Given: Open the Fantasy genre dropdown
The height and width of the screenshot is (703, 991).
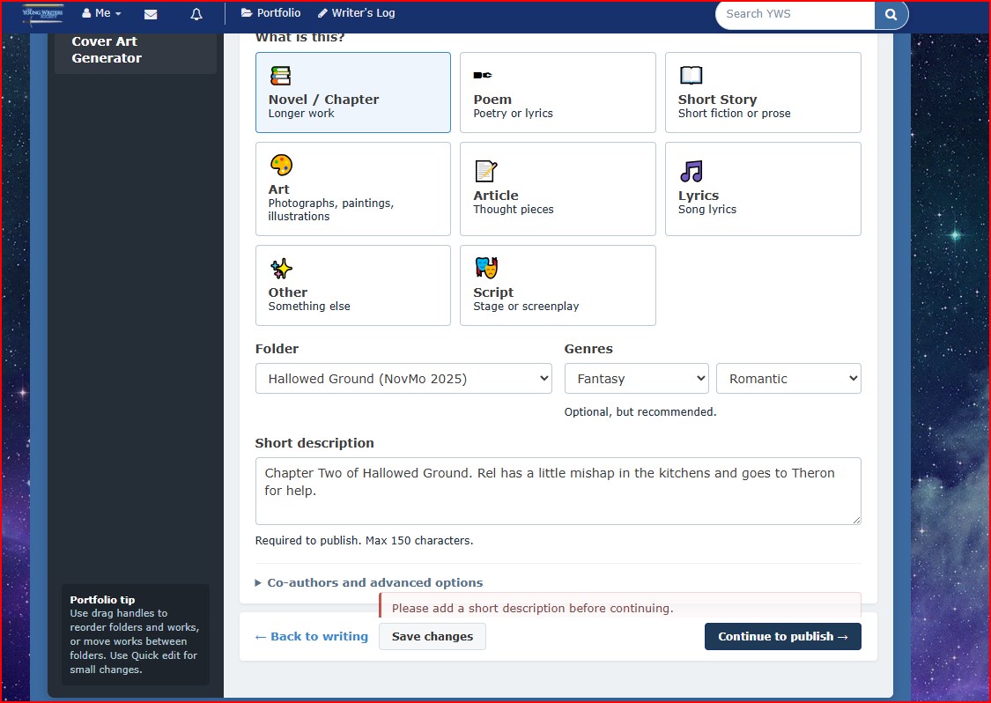Looking at the screenshot, I should point(636,379).
